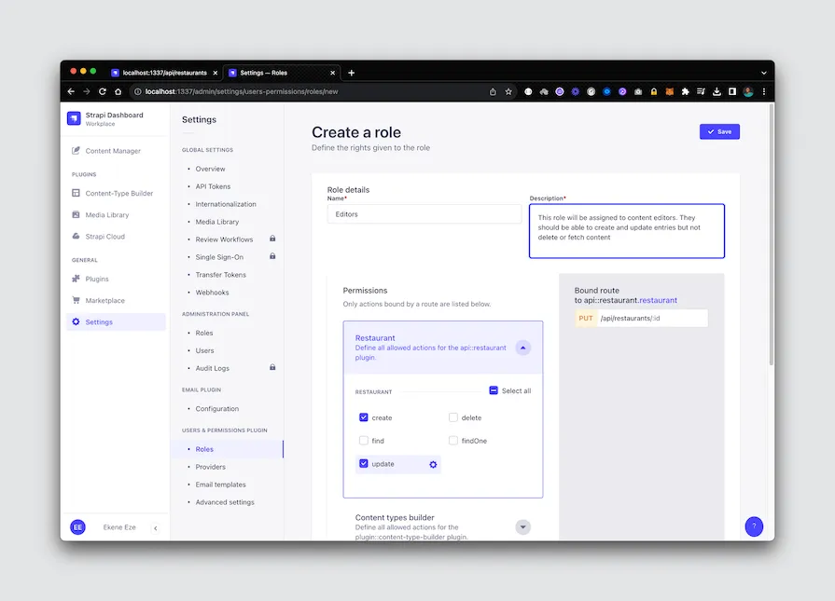Open the Content-Type Builder plugin
The image size is (835, 601).
point(118,194)
